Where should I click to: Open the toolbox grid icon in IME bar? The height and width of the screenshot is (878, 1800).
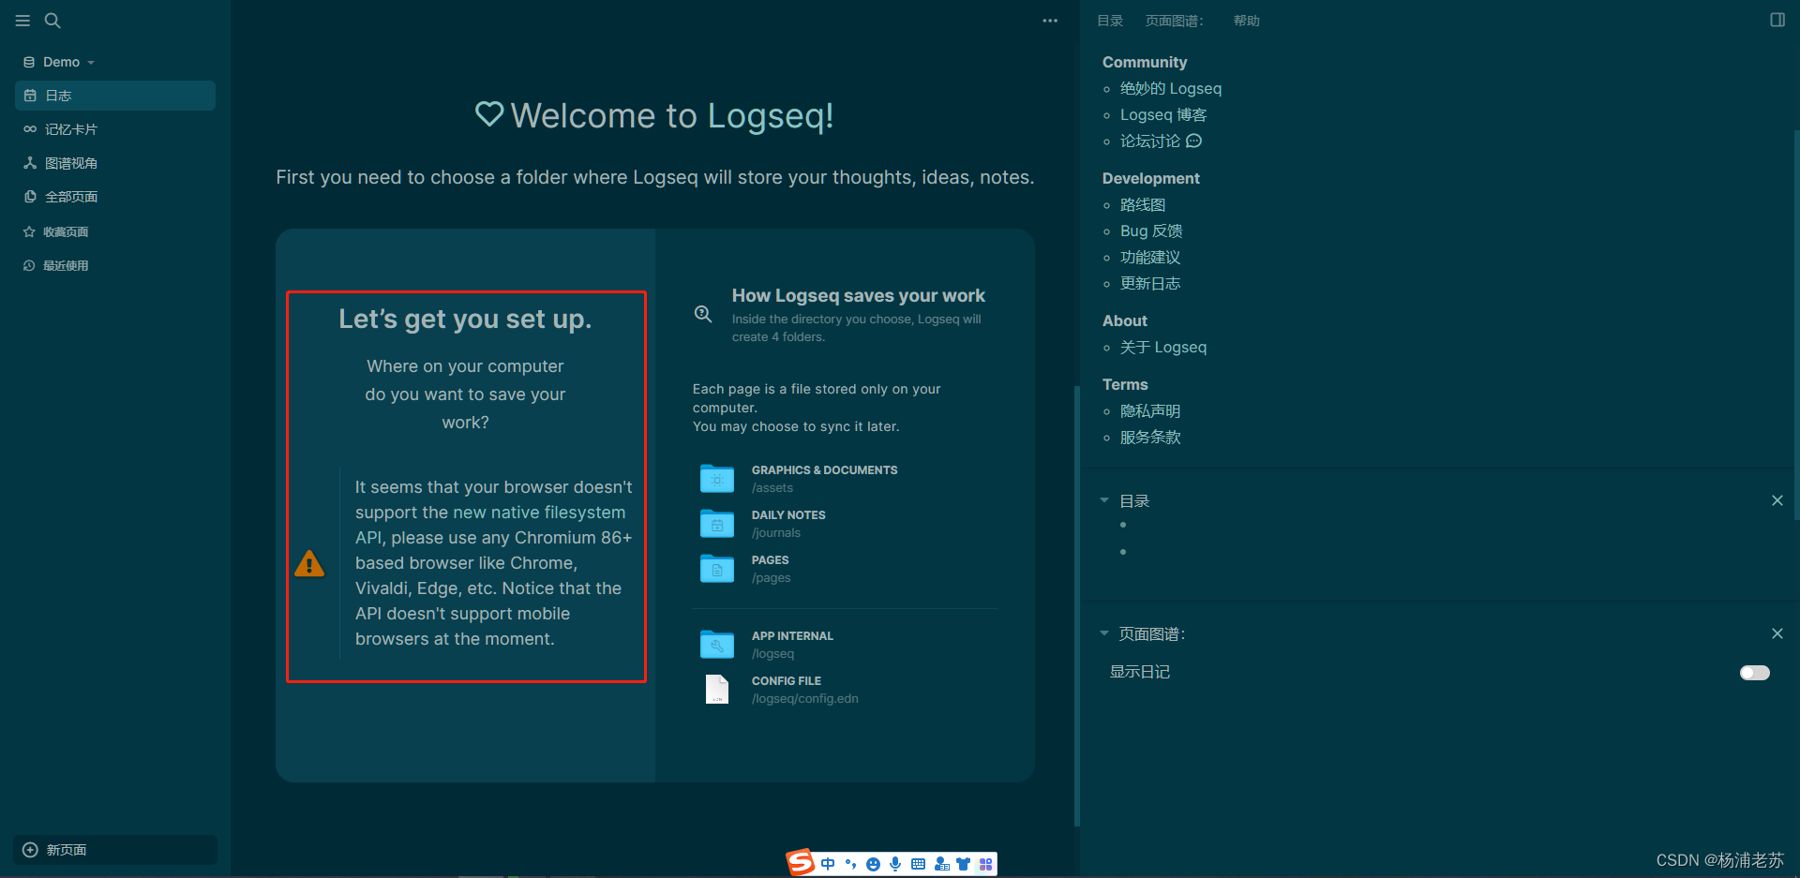point(985,864)
